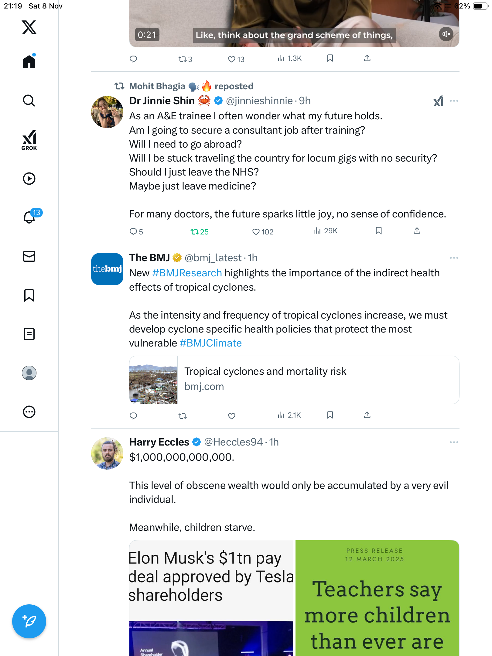Open the video tab play icon
The width and height of the screenshot is (492, 656).
click(29, 179)
